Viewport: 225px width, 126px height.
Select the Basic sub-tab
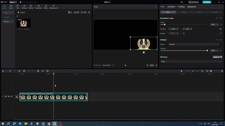[x=168, y=12]
